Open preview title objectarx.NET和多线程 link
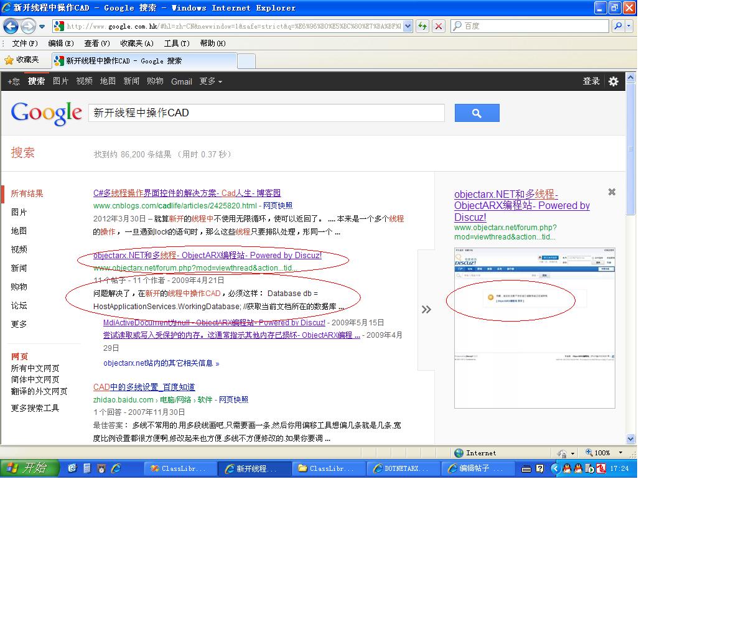 point(522,206)
